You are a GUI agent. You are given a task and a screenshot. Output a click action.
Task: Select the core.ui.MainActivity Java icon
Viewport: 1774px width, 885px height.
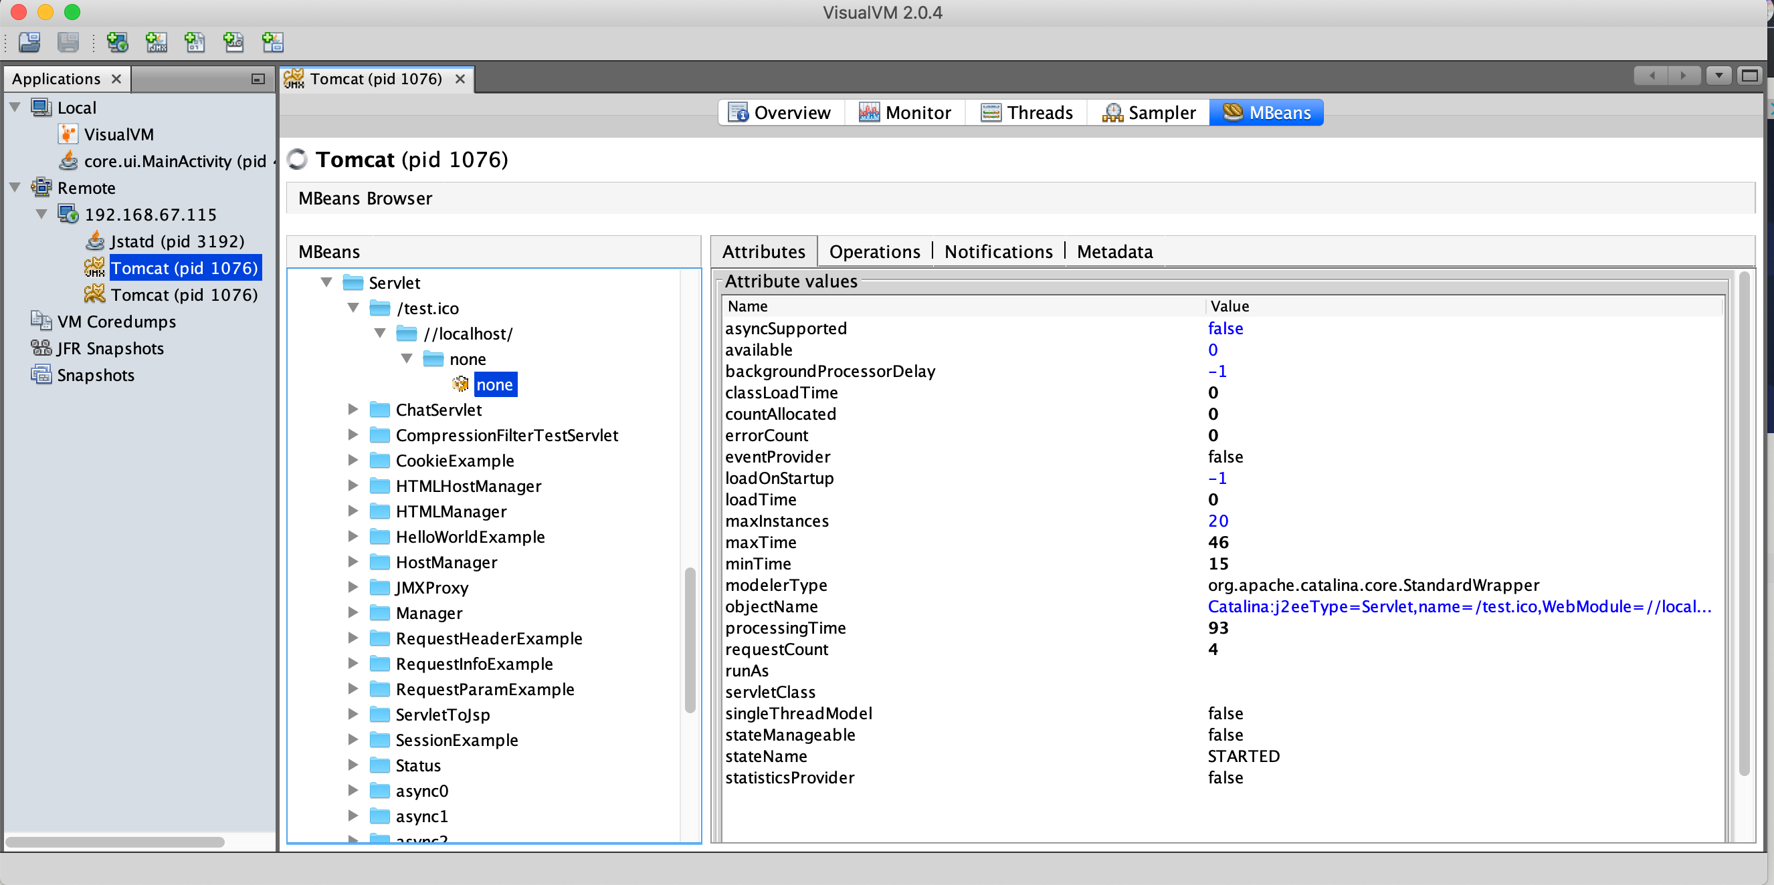tap(68, 161)
